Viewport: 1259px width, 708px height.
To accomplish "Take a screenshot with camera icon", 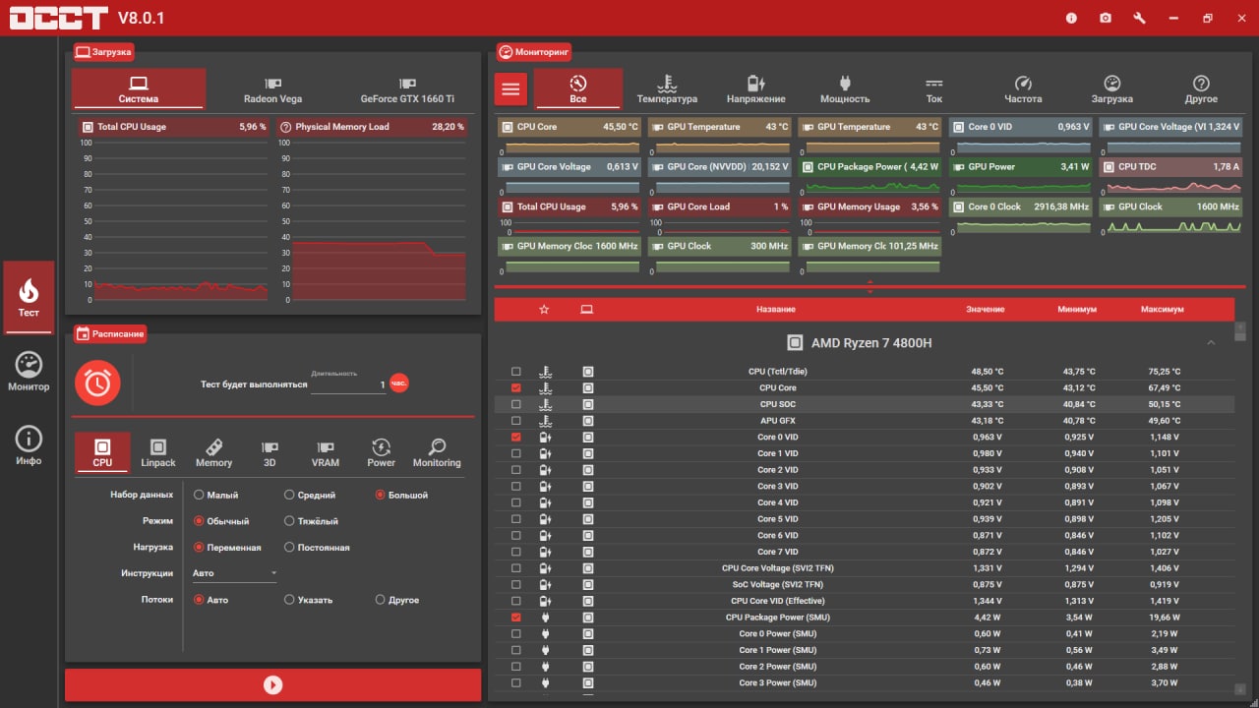I will (x=1106, y=18).
